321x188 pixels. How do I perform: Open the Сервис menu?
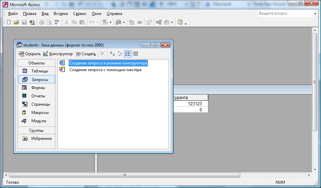pyautogui.click(x=80, y=14)
